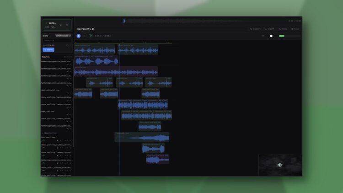Select the slowly swelling fade-in clip on the timeline
The image size is (343, 193).
tap(142, 137)
